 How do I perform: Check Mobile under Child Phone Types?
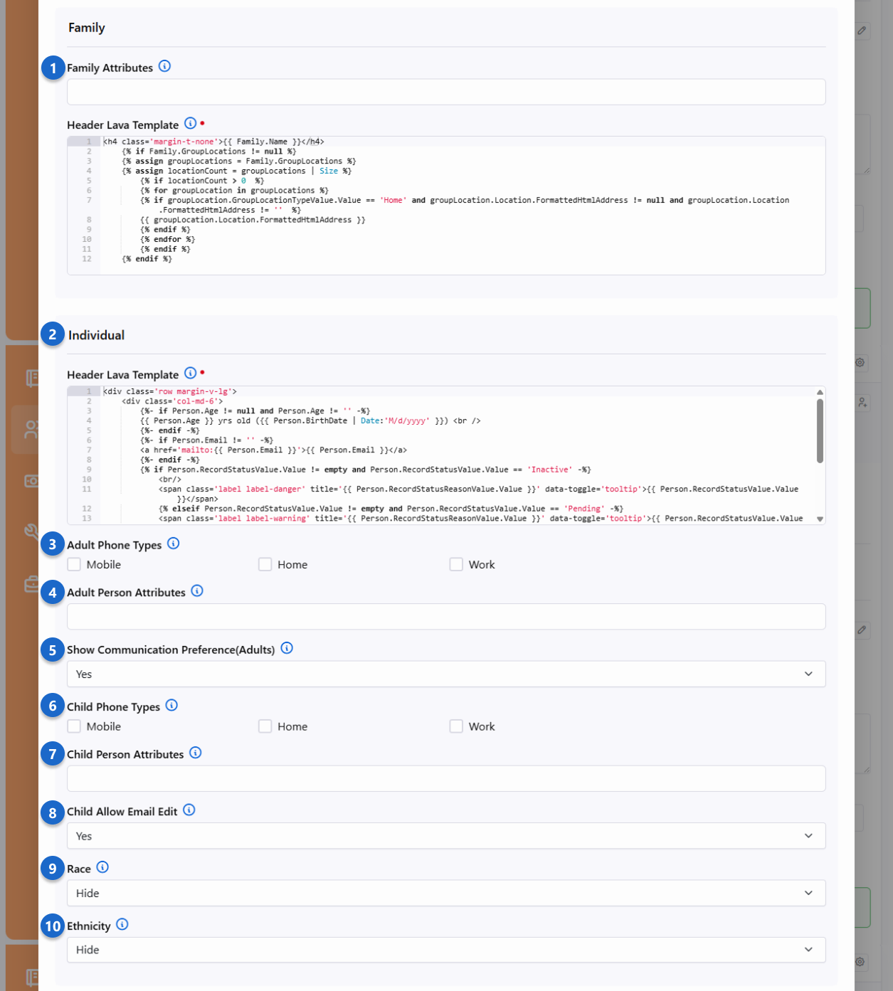[74, 726]
